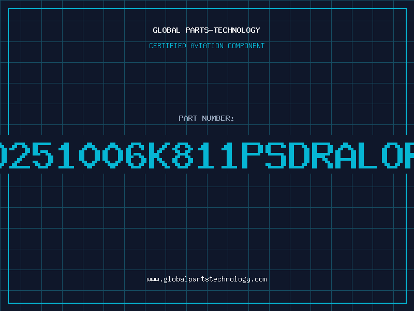The height and width of the screenshot is (311, 414).
Task: Click the digit 2 in the part number
Action: (20, 155)
